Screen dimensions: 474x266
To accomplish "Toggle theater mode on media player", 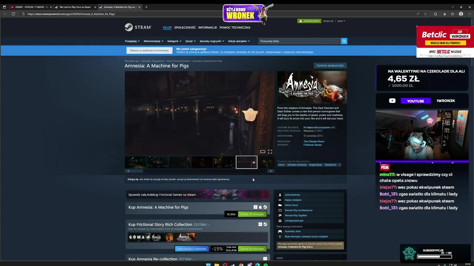I will coord(263,151).
